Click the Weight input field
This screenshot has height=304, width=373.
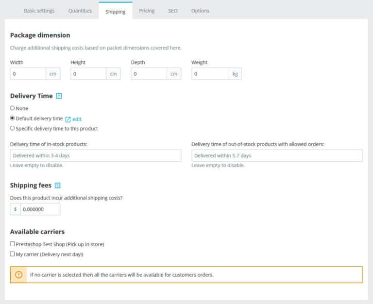[x=210, y=74]
